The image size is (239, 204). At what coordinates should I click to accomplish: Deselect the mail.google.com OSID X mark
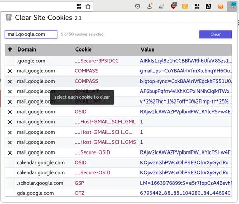pyautogui.click(x=10, y=112)
